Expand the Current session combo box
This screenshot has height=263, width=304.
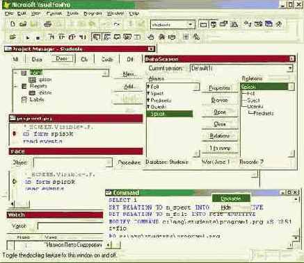pyautogui.click(x=290, y=68)
